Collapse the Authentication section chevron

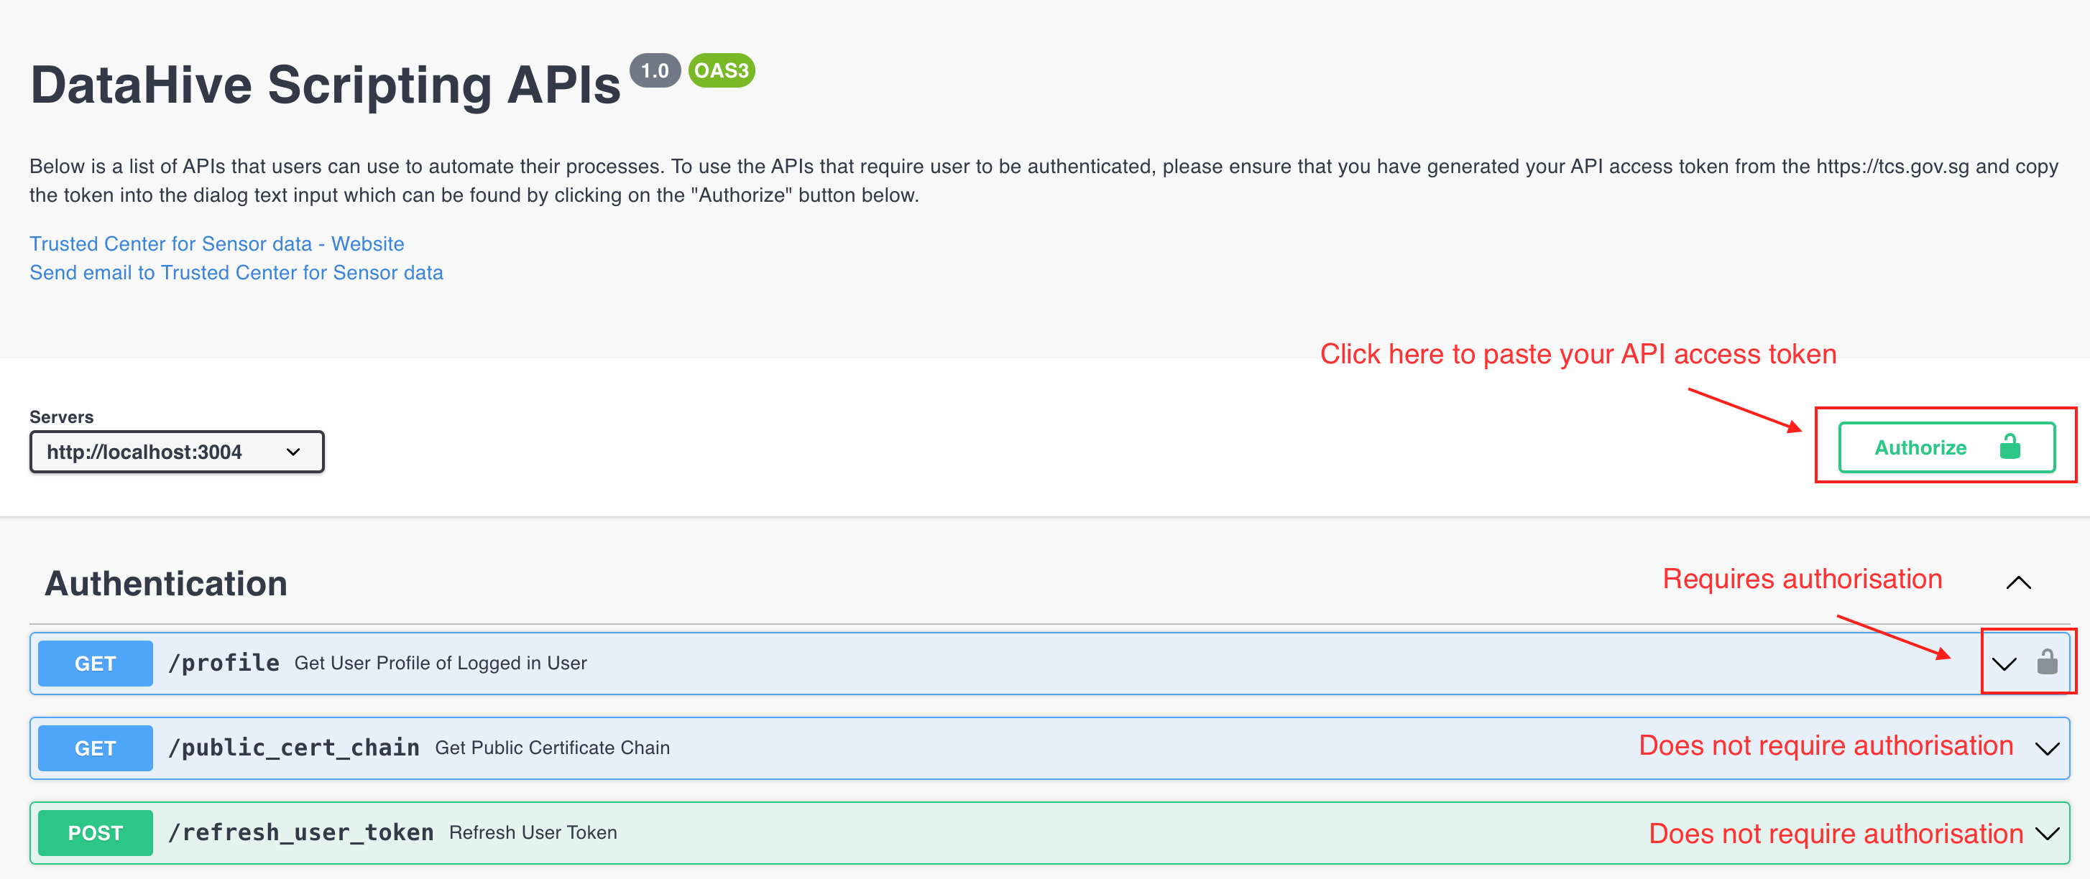(x=2019, y=582)
